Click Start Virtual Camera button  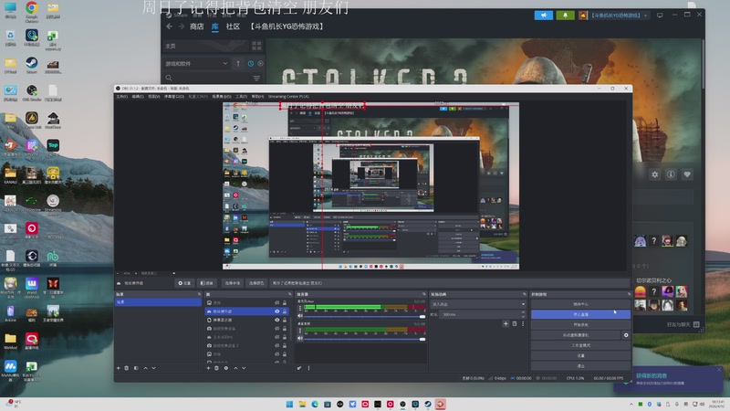pyautogui.click(x=576, y=335)
